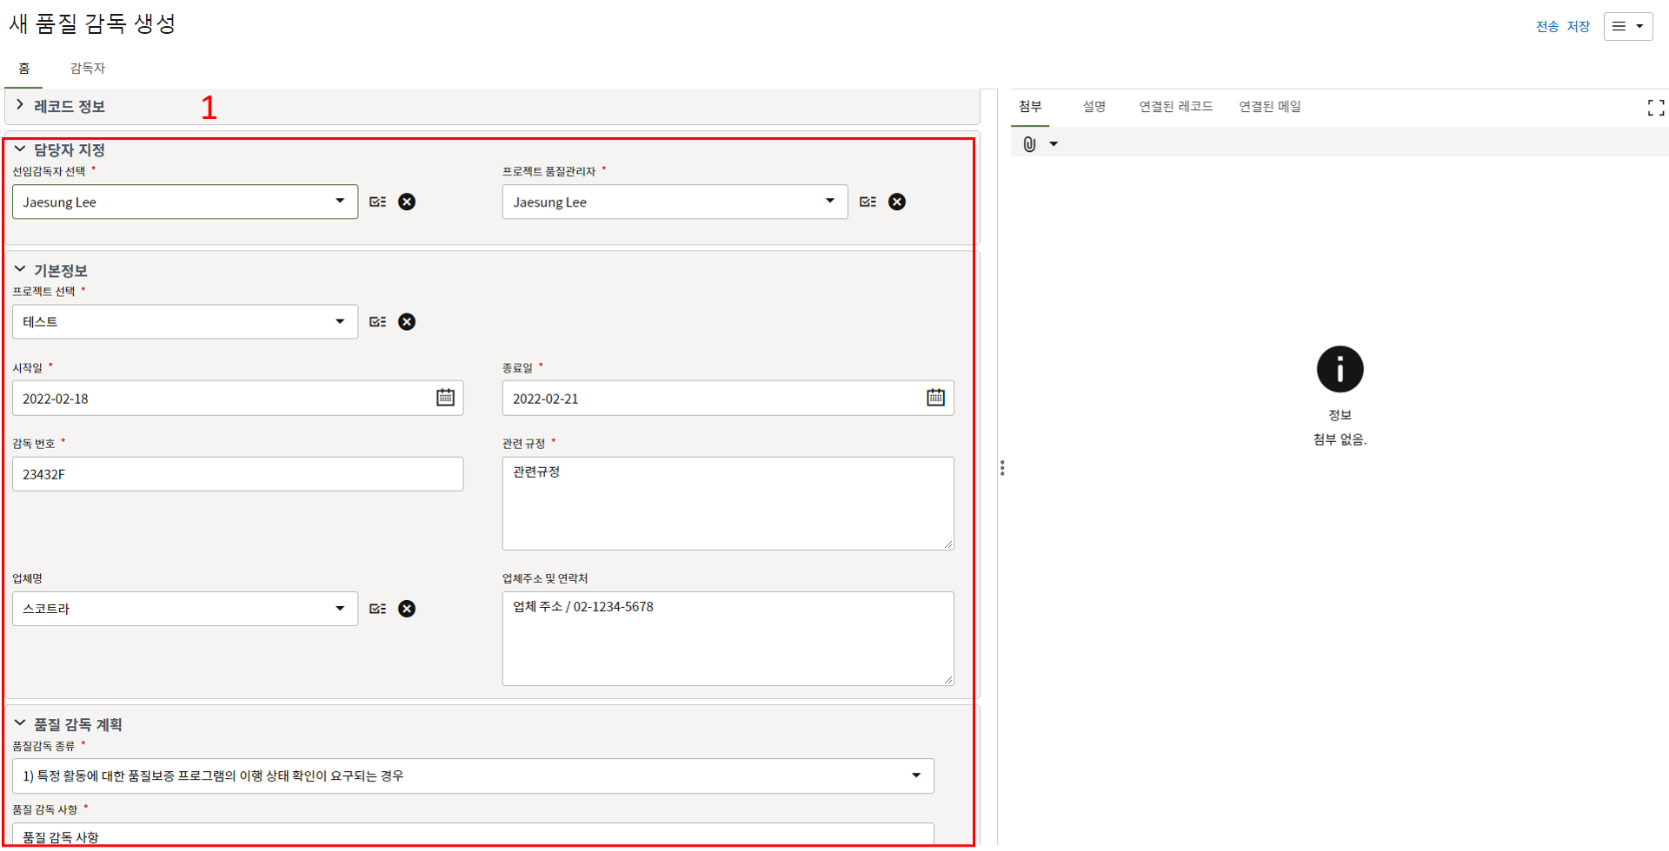Expand attachment panel to fullscreen

pos(1655,107)
